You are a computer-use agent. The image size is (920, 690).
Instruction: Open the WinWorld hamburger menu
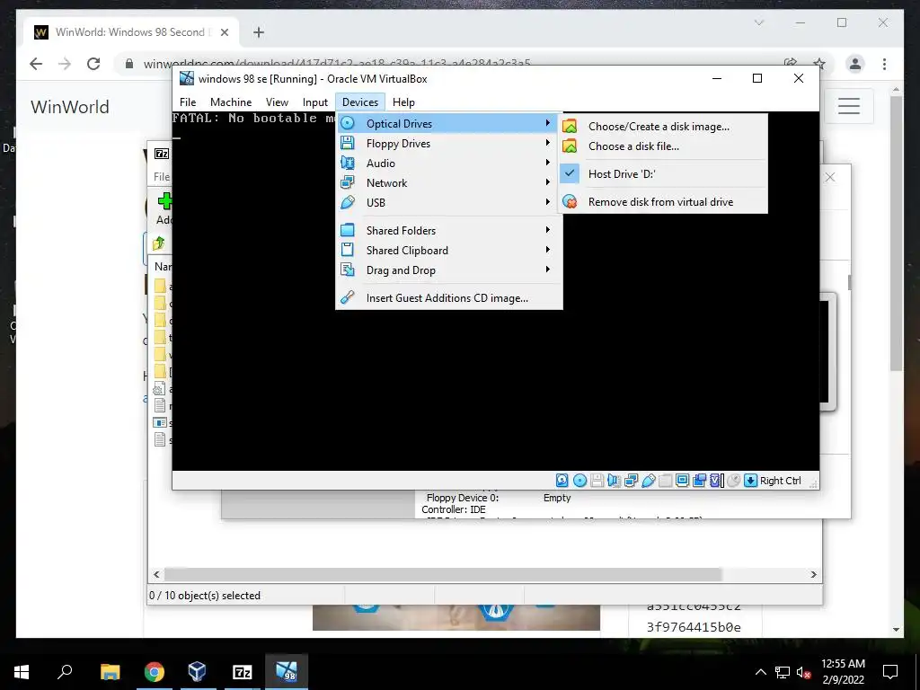[849, 106]
